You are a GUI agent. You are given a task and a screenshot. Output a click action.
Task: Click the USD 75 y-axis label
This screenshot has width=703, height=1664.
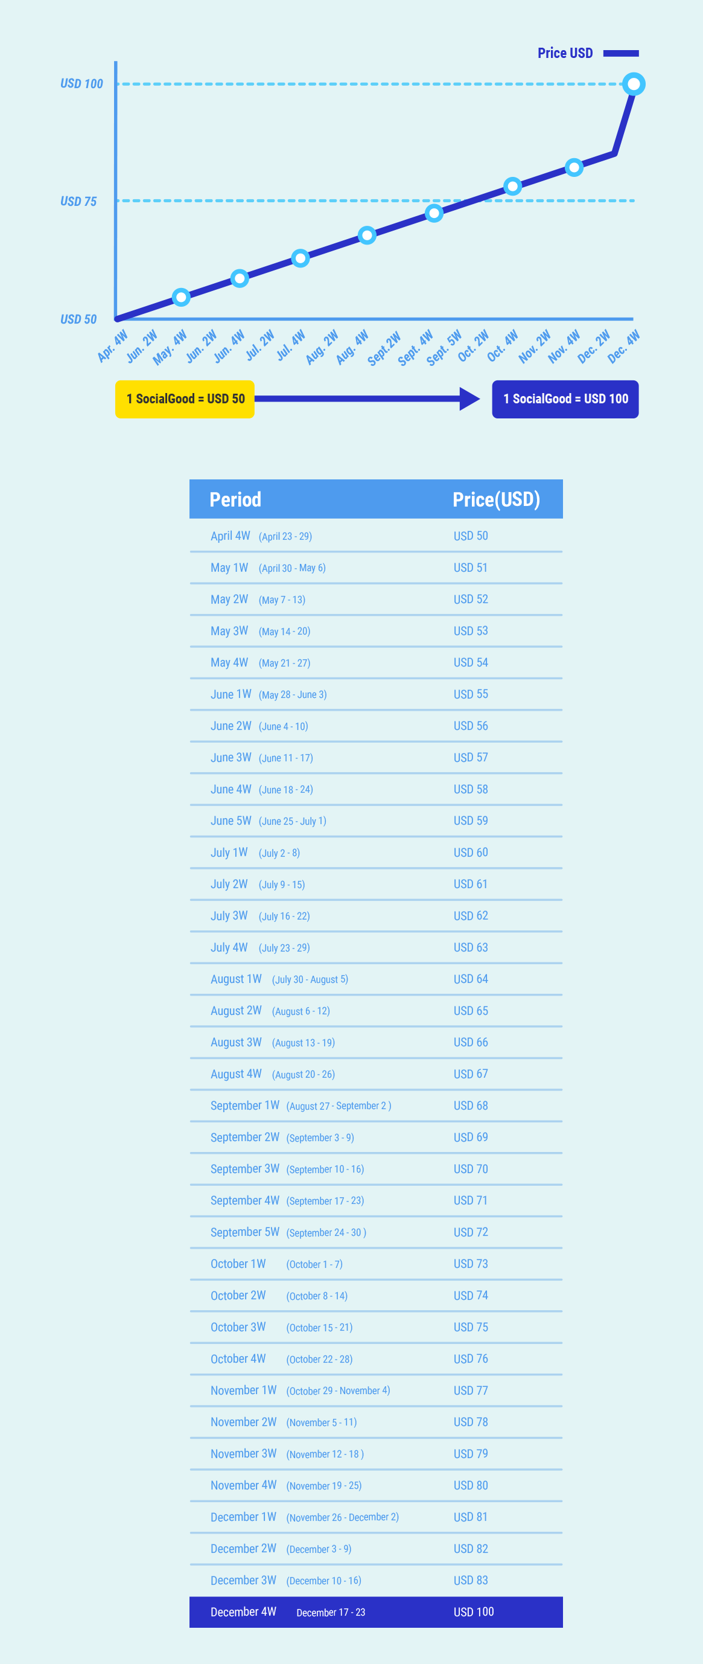click(x=78, y=202)
